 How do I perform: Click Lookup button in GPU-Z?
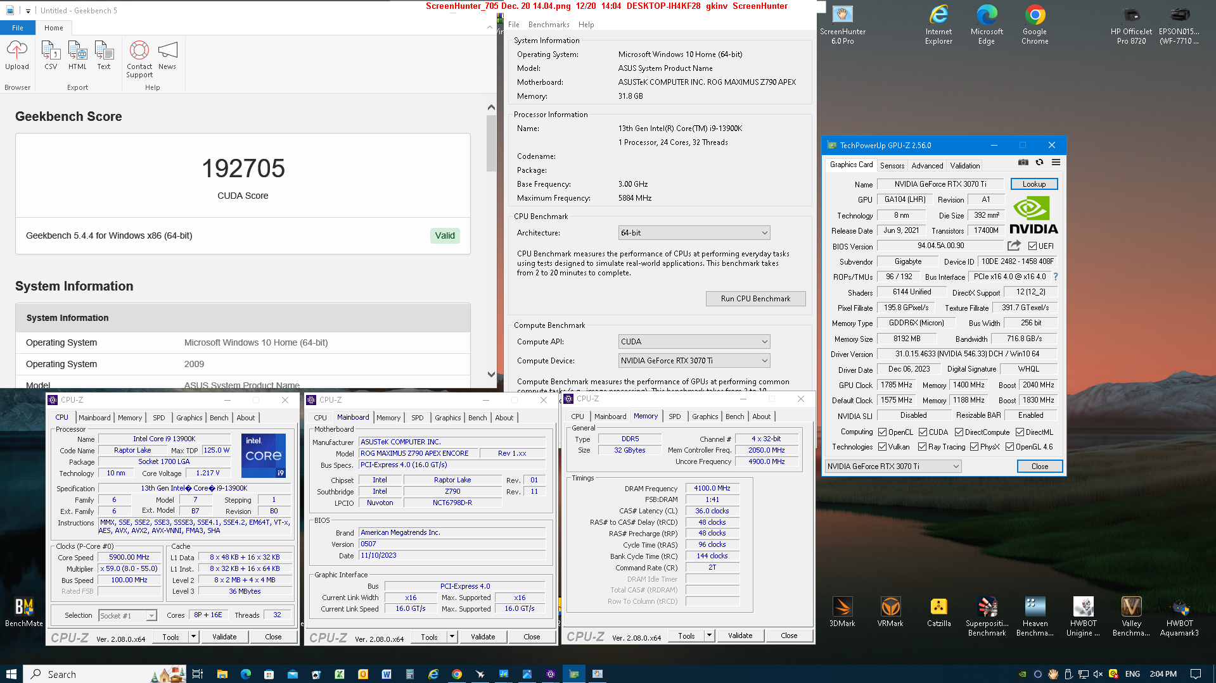click(x=1034, y=184)
